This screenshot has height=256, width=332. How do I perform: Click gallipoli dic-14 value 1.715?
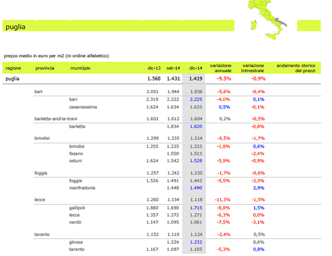(x=196, y=208)
